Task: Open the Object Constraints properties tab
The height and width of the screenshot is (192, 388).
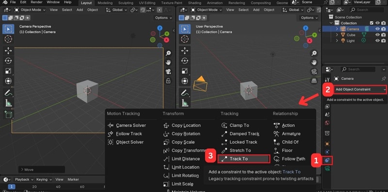Action: point(327,160)
